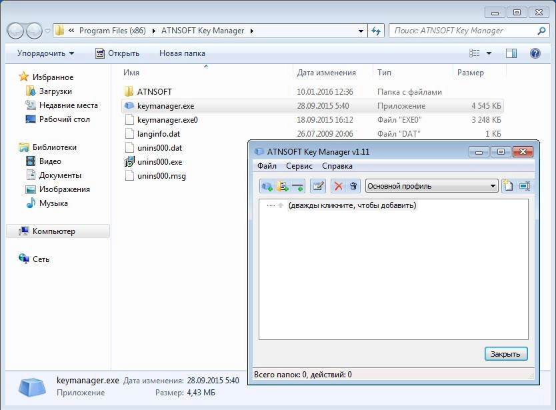This screenshot has height=410, width=556.
Task: Select the keymanager.exe0 file
Action: point(167,120)
